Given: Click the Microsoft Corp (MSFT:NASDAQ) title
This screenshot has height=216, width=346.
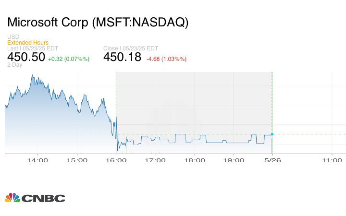Looking at the screenshot, I should tap(98, 23).
